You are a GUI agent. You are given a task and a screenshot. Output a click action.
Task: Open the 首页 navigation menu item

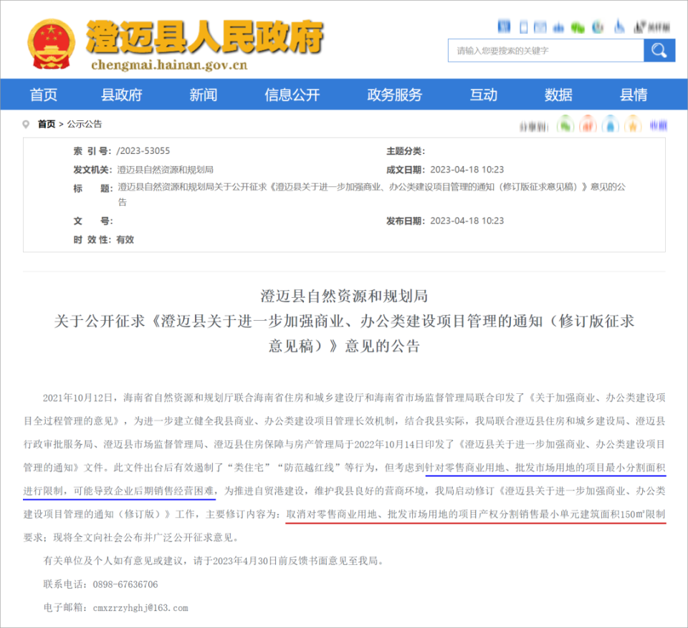(x=44, y=95)
